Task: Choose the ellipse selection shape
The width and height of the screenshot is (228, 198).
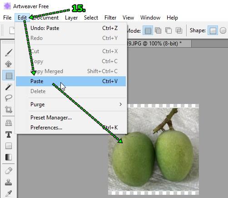Action: pos(223,30)
